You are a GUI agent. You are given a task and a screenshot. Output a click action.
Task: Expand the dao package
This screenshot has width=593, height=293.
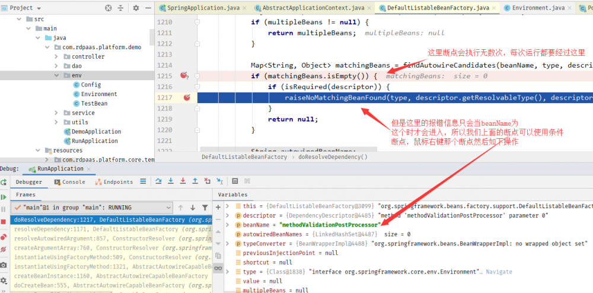point(56,66)
